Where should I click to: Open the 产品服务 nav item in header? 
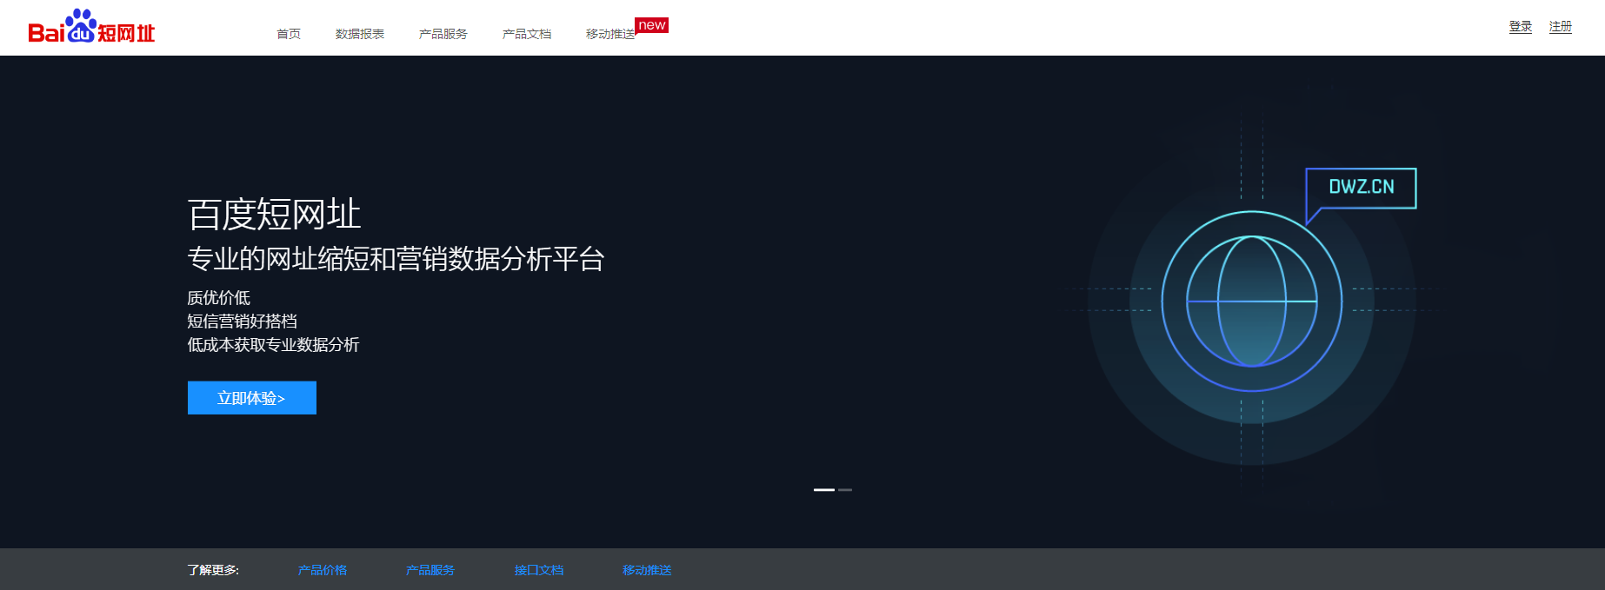pyautogui.click(x=443, y=34)
